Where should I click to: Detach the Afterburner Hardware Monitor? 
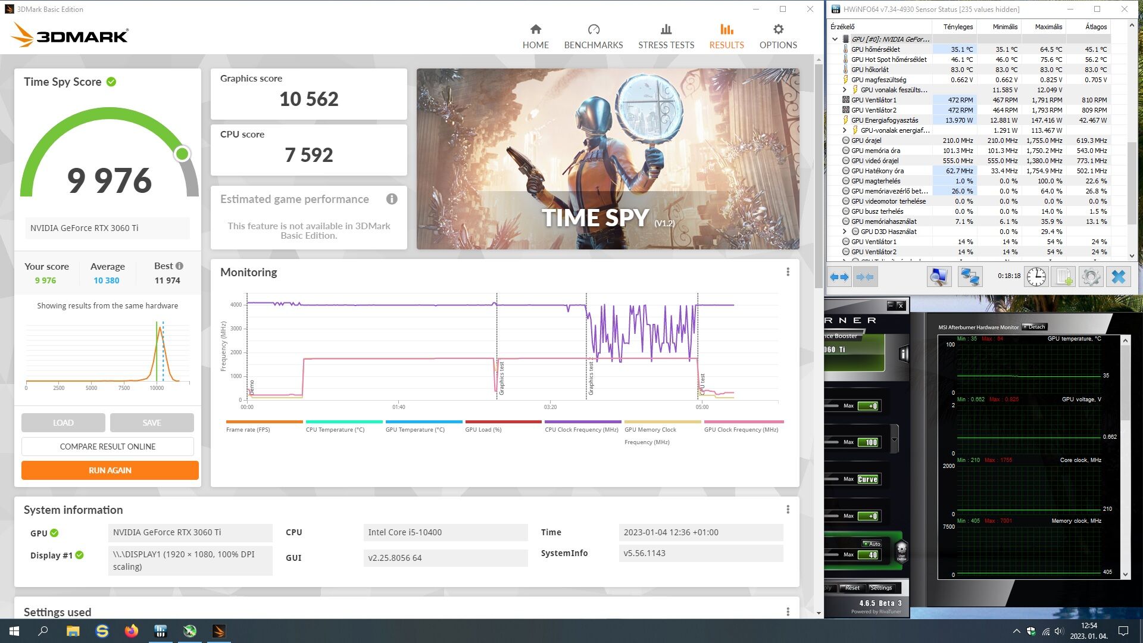[x=1035, y=327]
